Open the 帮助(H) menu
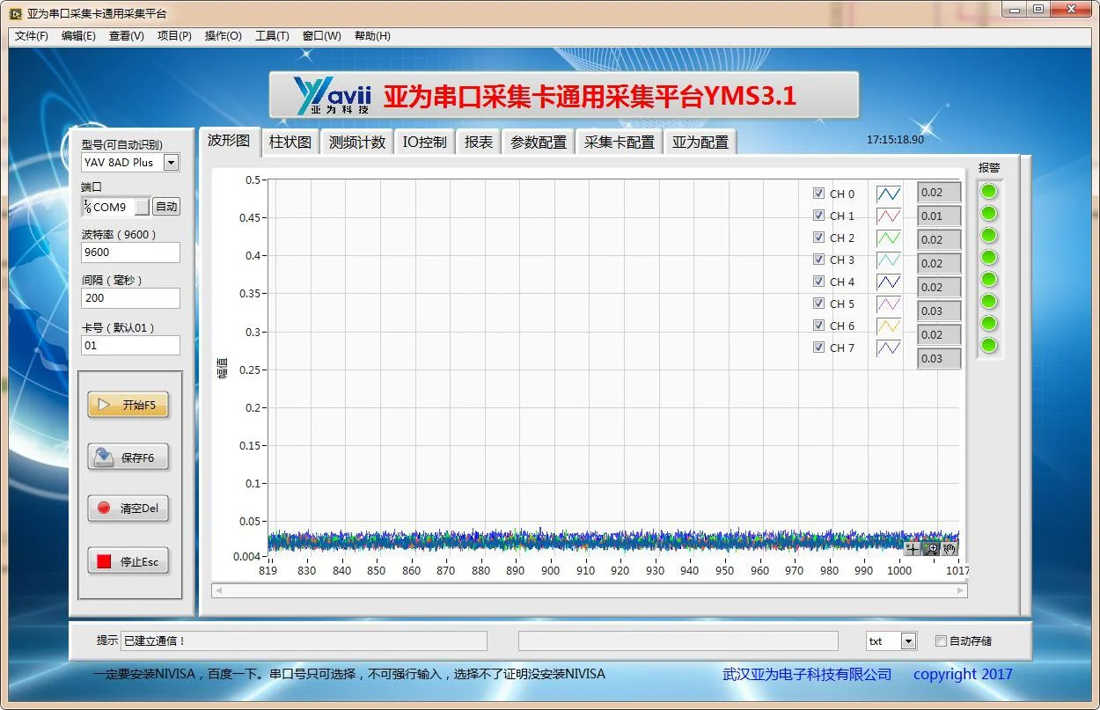The width and height of the screenshot is (1100, 710). (372, 36)
